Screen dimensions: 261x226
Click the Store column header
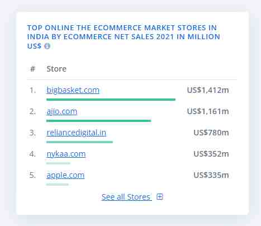pos(56,69)
